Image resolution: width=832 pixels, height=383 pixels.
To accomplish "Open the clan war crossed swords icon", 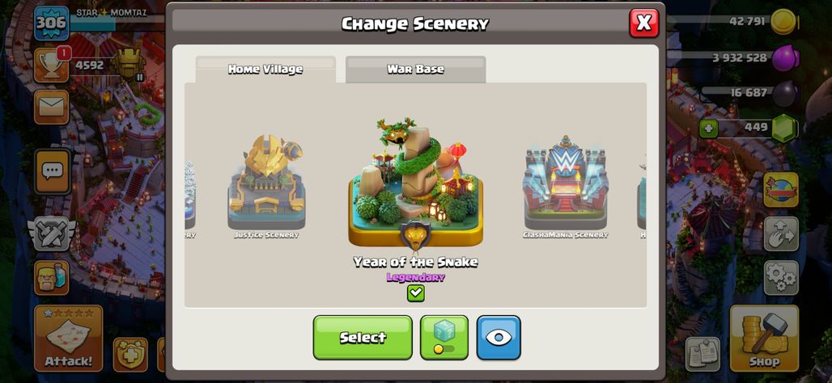I will pos(52,233).
